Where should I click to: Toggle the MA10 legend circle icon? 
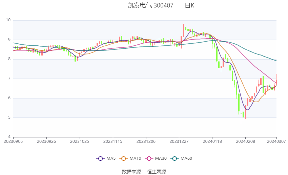pyautogui.click(x=123, y=158)
